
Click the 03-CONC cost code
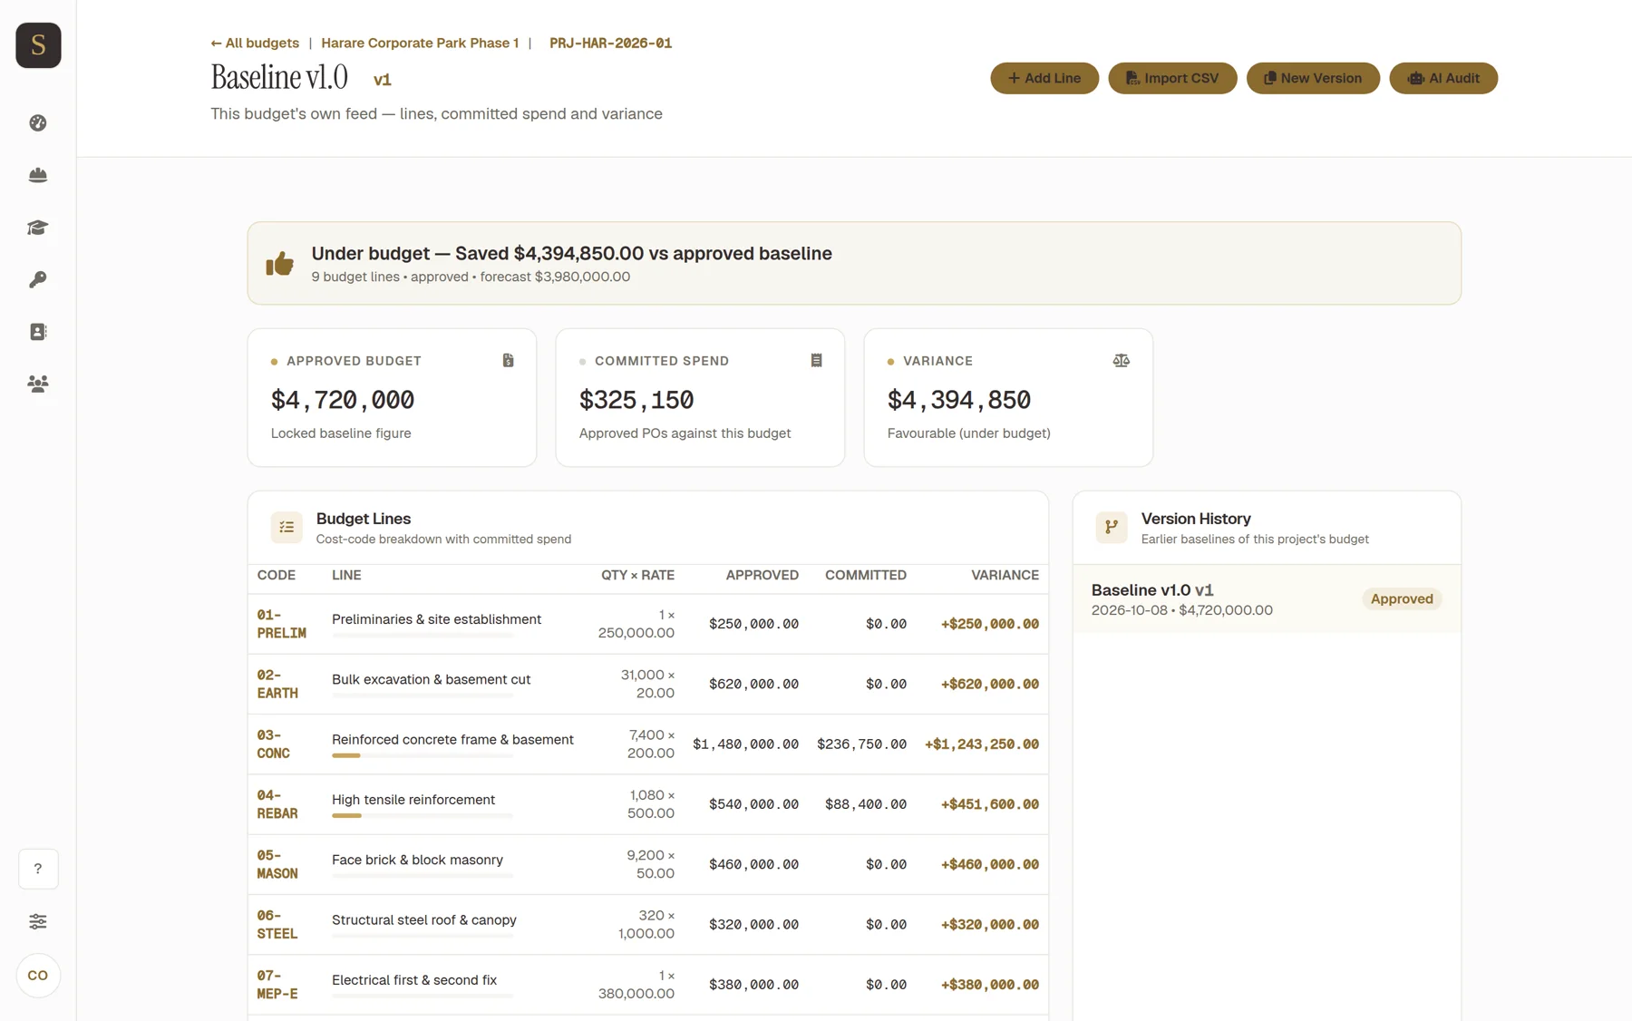274,744
